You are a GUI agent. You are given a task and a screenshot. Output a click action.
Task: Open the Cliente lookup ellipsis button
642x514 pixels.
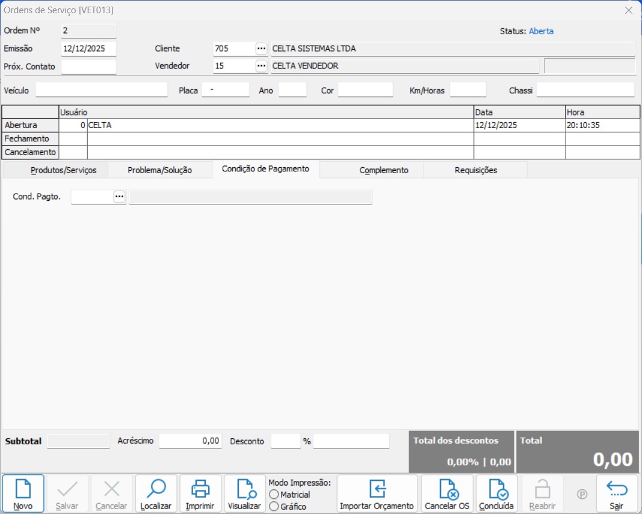pyautogui.click(x=261, y=49)
